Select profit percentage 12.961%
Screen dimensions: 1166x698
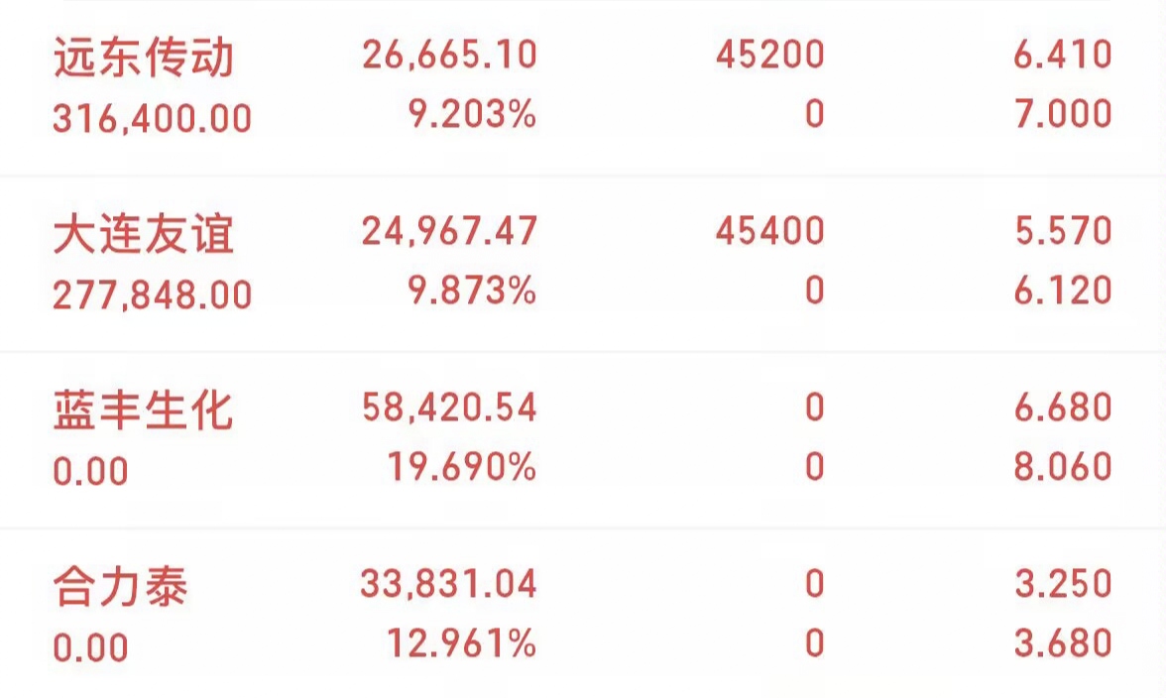pos(462,642)
